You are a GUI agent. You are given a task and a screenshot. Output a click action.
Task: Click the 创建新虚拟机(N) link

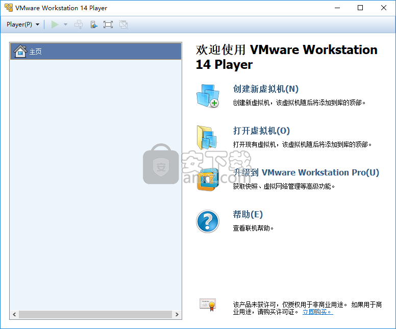(265, 89)
